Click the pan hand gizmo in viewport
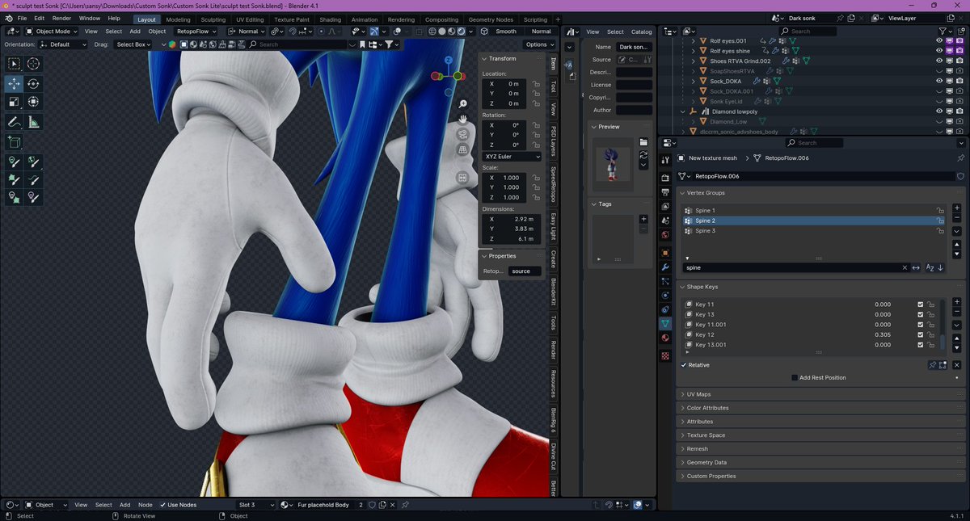Screen dimensions: 970x521 [463, 120]
